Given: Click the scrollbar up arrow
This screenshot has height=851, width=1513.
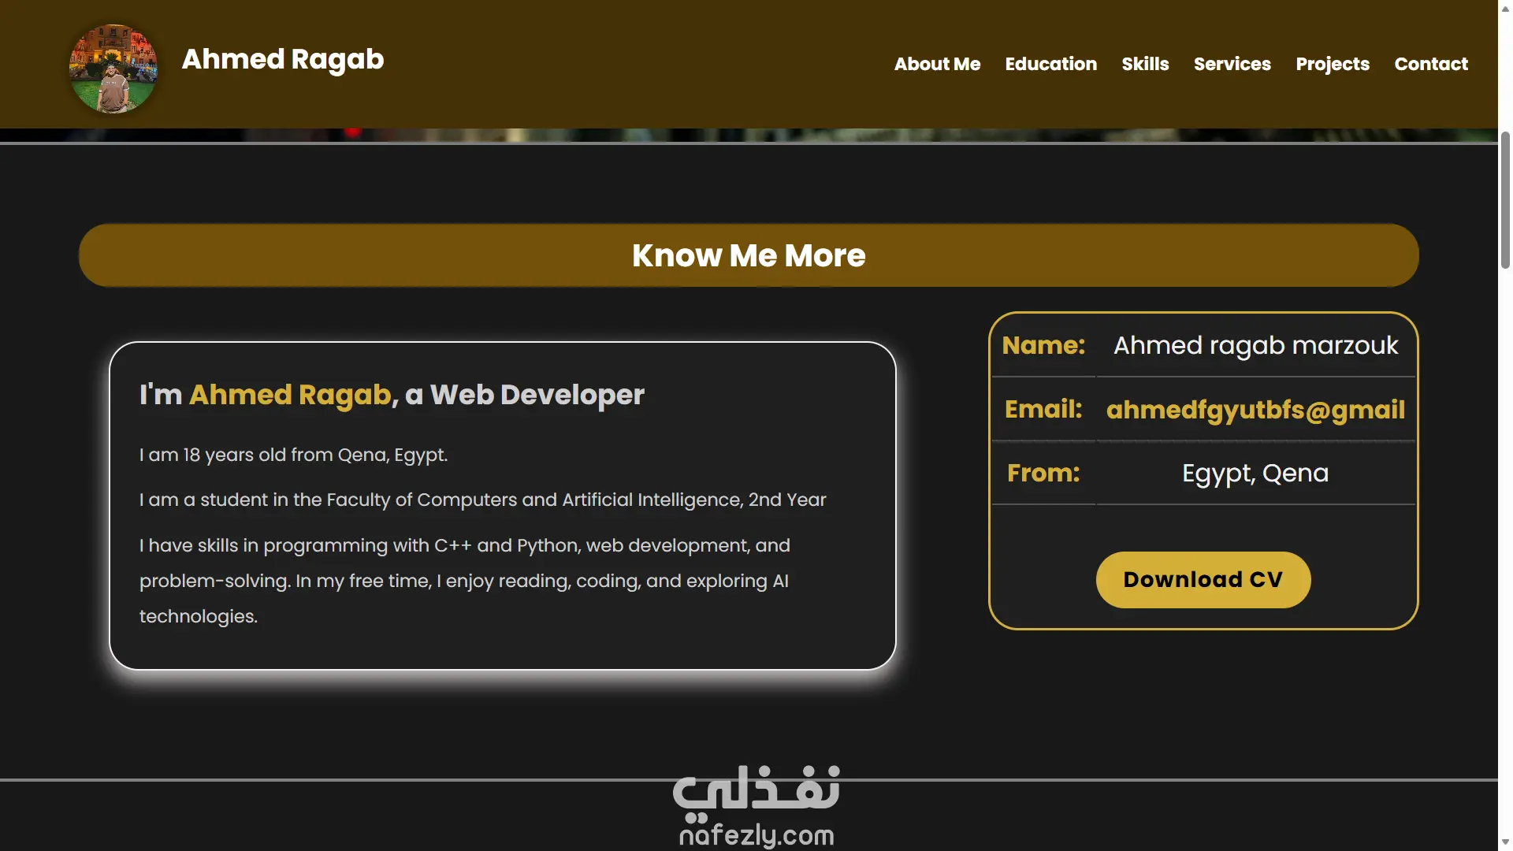Looking at the screenshot, I should point(1505,9).
